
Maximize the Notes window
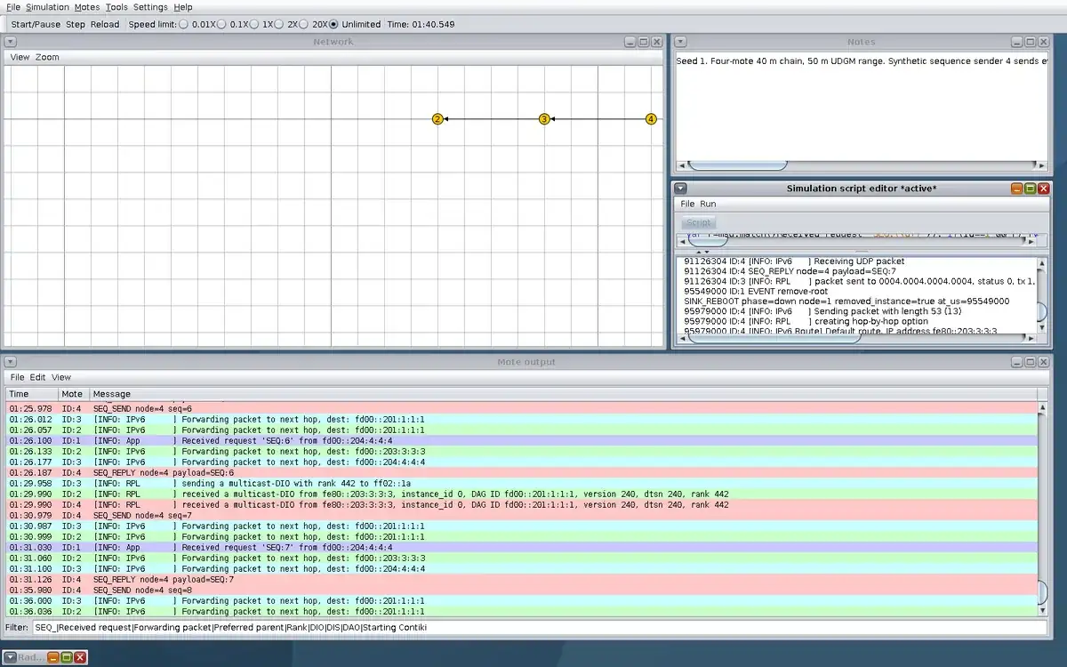pos(1031,42)
